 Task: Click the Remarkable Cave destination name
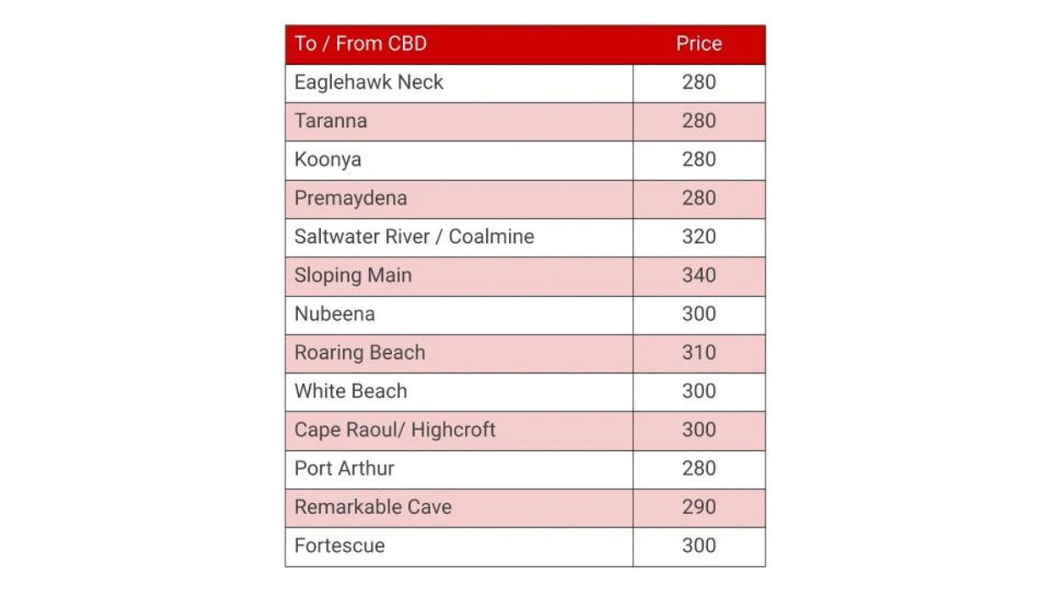[373, 507]
